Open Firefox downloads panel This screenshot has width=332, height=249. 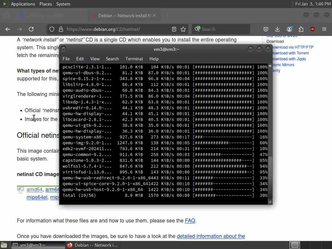click(278, 29)
